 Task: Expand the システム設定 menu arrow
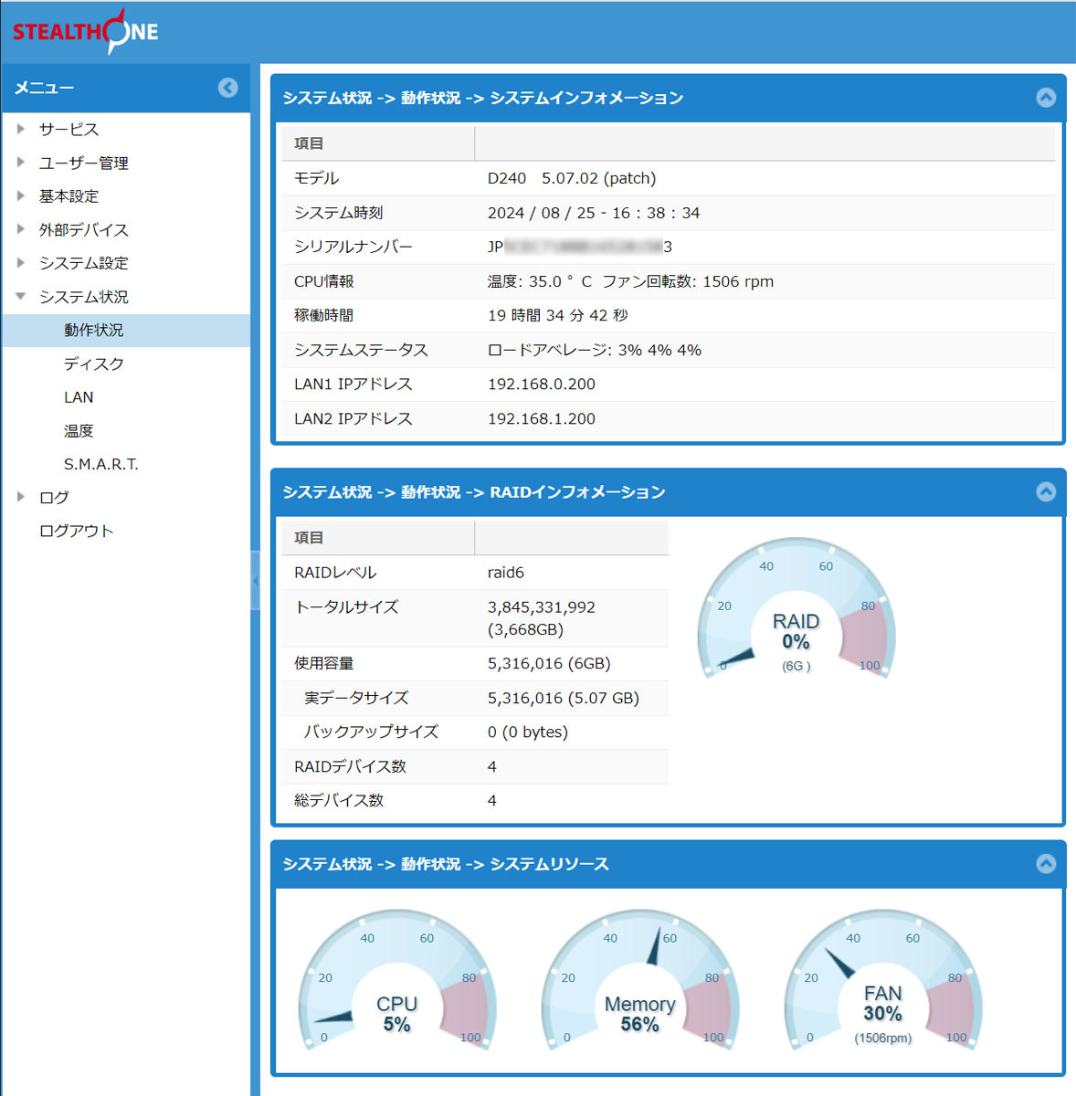21,263
